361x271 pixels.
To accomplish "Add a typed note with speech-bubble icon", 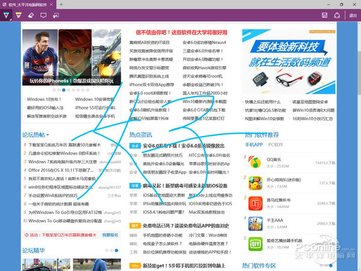I will click(x=43, y=16).
